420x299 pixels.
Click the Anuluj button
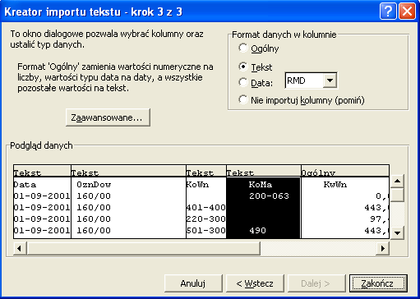pyautogui.click(x=193, y=283)
